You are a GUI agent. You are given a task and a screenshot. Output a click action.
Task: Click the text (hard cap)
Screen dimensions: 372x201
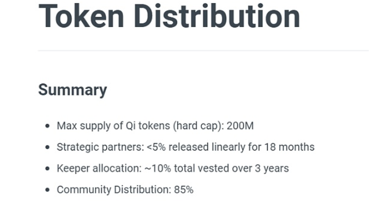(x=198, y=126)
